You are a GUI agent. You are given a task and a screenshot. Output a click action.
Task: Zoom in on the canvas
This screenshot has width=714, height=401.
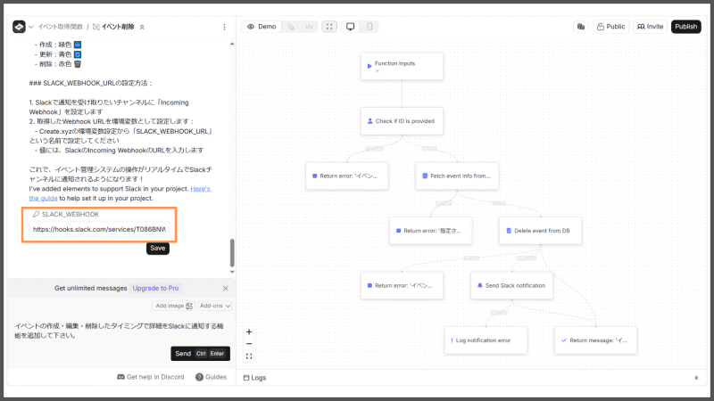(x=249, y=331)
